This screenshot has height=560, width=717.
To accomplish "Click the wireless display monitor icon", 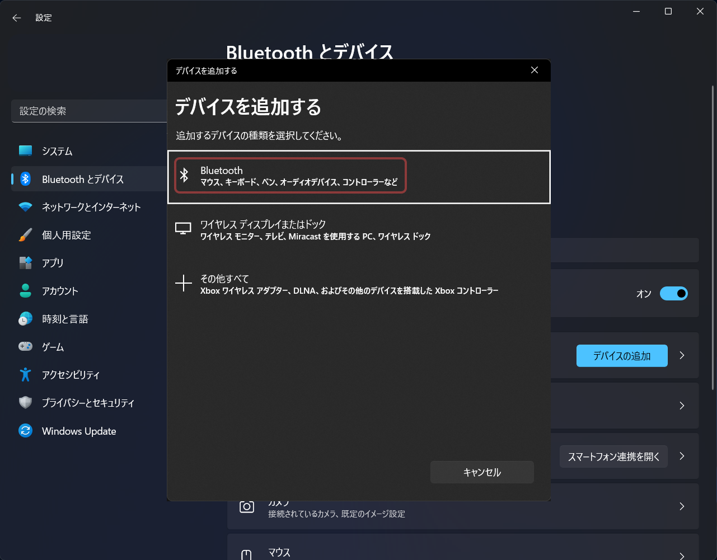I will 183,229.
